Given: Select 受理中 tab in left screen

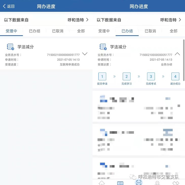Looking at the screenshot, I should pyautogui.click(x=11, y=31).
